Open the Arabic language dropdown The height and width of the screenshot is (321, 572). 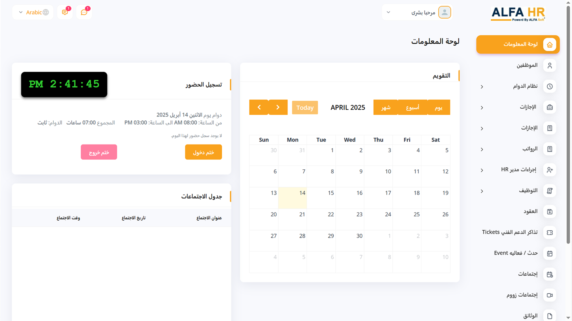pos(33,12)
